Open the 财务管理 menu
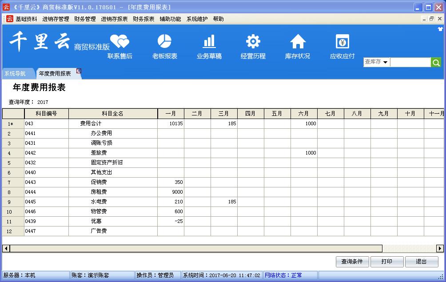The image size is (446, 282). click(85, 19)
